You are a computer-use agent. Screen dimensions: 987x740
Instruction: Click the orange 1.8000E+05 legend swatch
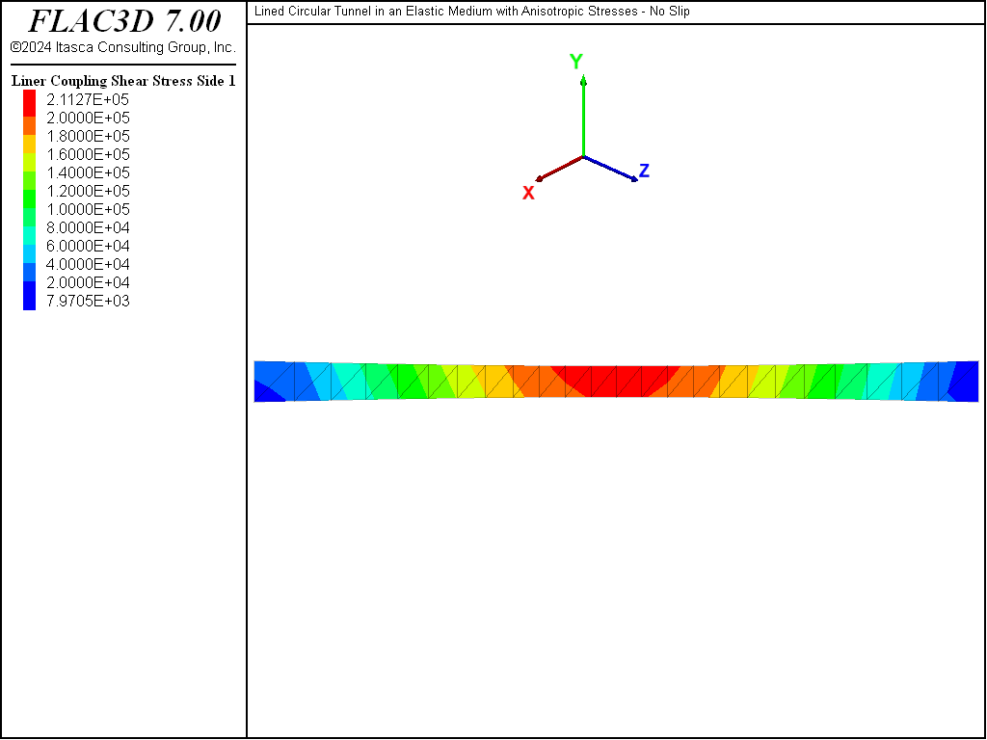coord(29,126)
